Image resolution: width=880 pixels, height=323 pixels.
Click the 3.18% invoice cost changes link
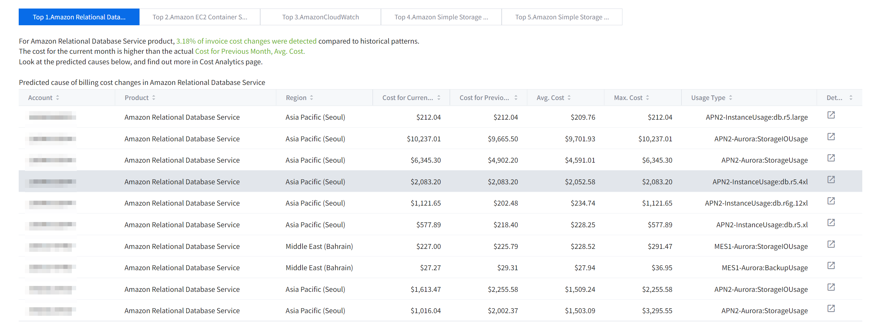click(x=246, y=41)
